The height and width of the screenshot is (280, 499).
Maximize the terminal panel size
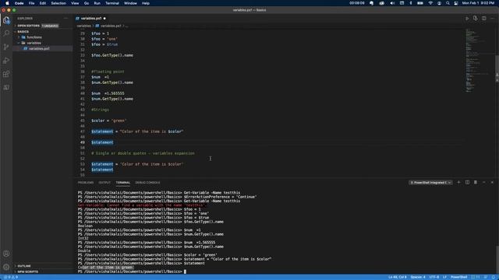click(x=483, y=183)
